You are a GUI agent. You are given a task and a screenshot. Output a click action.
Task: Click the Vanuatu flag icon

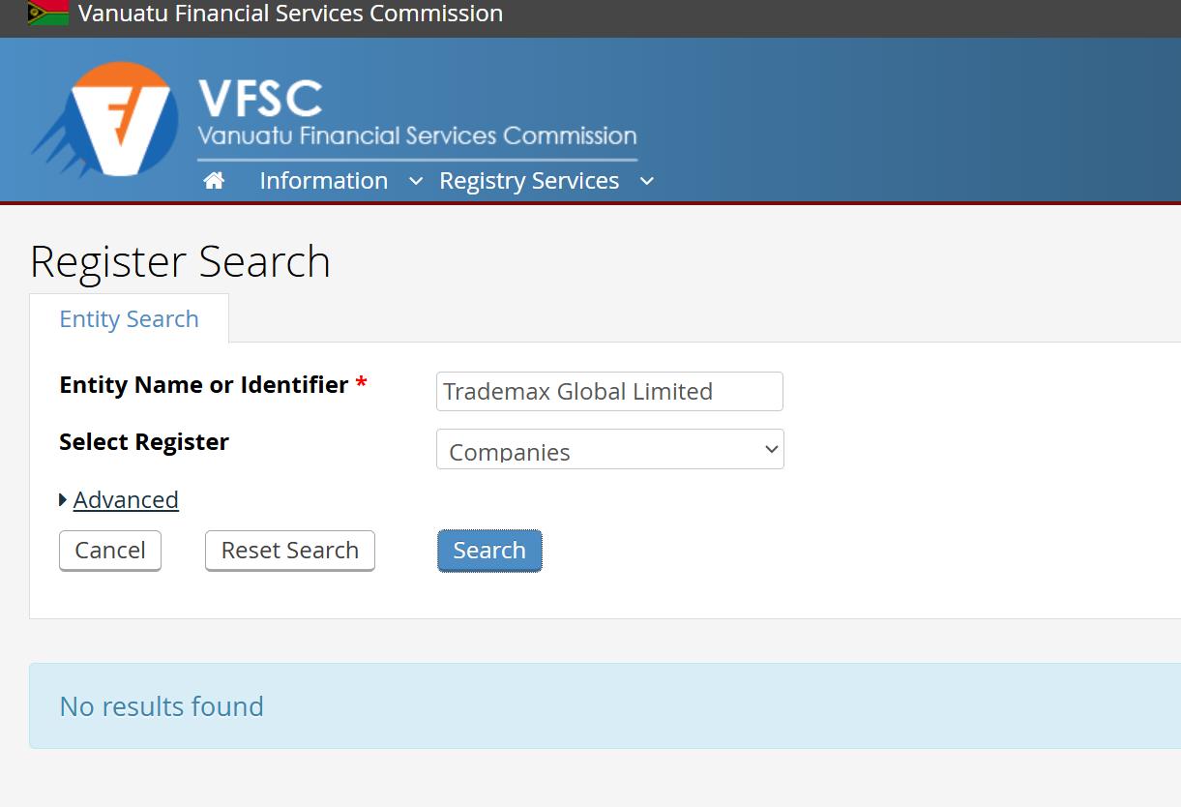[x=47, y=13]
